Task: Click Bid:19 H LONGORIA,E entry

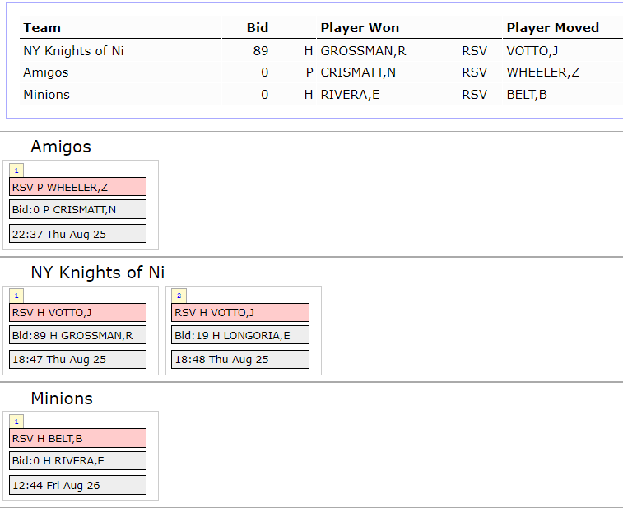Action: 240,335
